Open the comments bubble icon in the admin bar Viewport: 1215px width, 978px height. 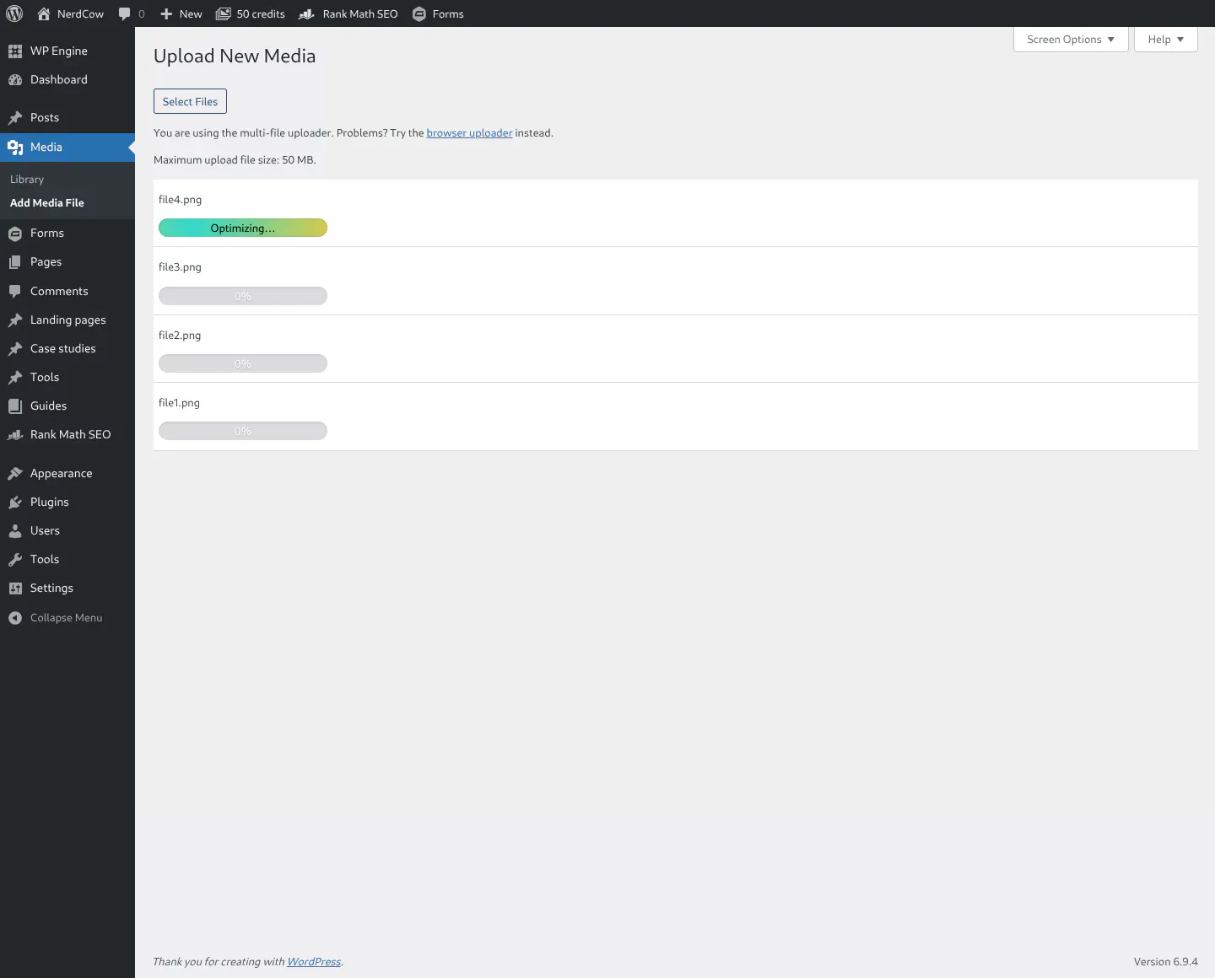click(125, 13)
